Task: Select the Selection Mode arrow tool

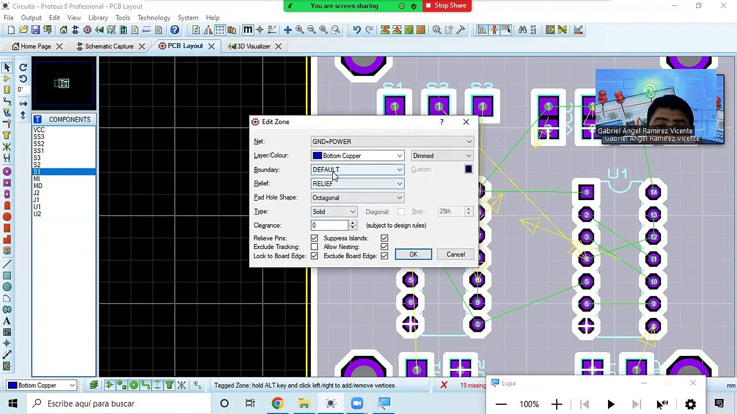Action: click(7, 67)
